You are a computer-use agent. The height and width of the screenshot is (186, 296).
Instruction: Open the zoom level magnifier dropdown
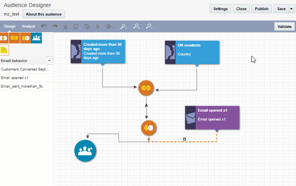[124, 26]
